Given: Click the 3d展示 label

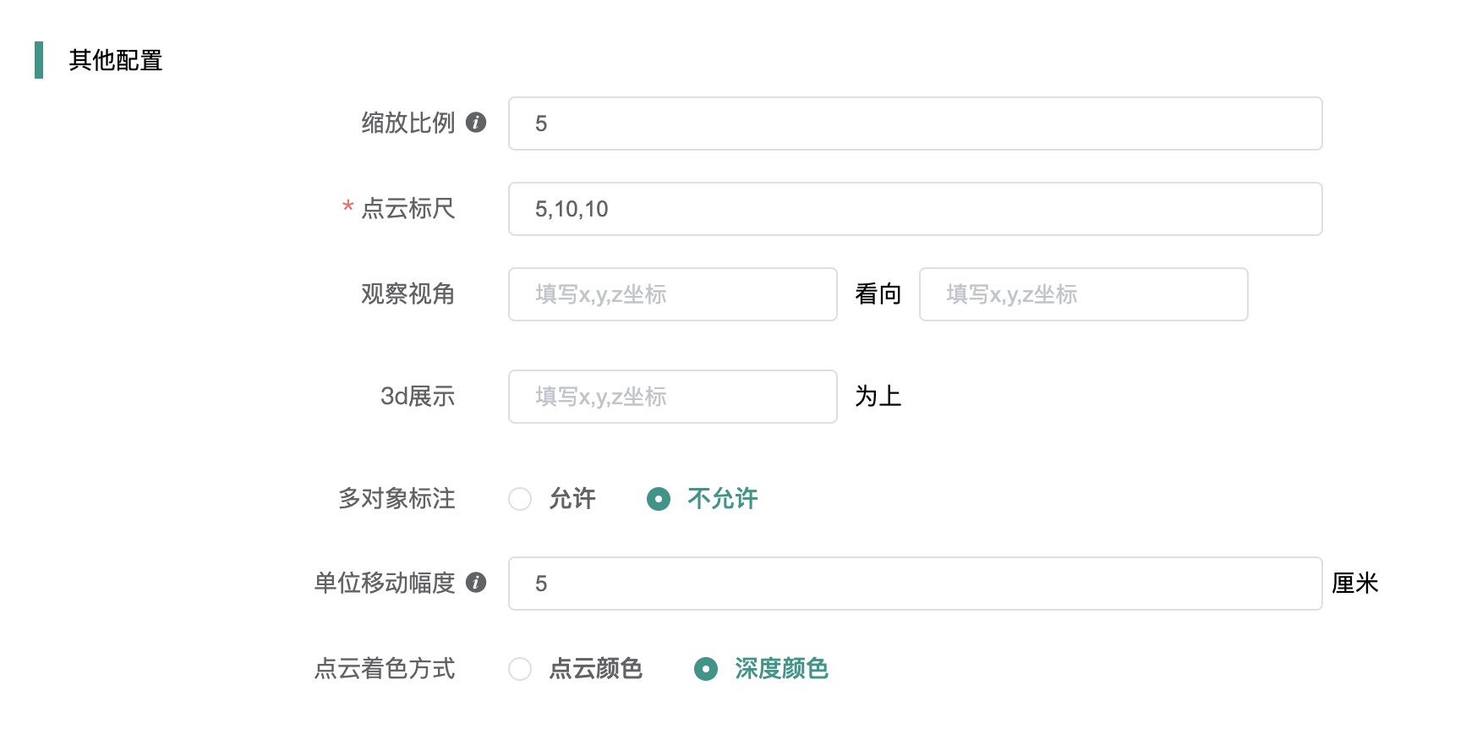Looking at the screenshot, I should (x=418, y=397).
